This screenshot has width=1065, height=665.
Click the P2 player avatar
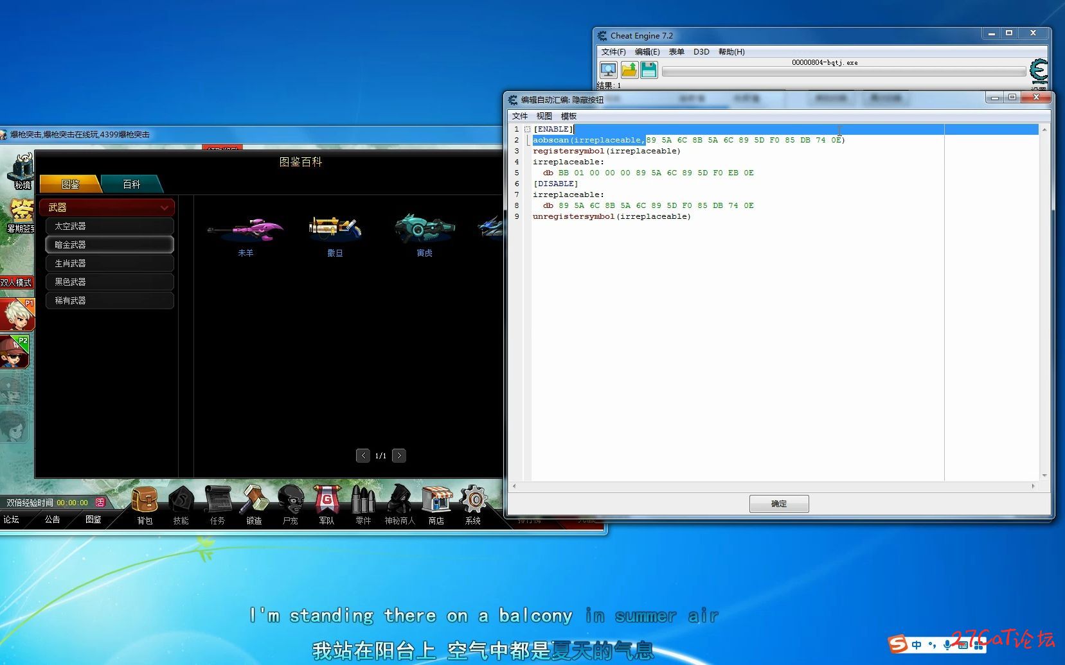point(15,352)
